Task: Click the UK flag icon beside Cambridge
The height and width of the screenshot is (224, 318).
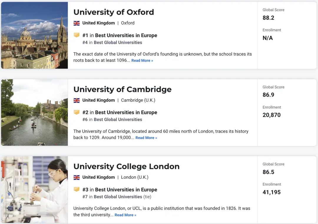Action: pyautogui.click(x=77, y=100)
